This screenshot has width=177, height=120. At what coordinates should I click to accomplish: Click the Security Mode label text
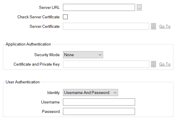[47, 55]
